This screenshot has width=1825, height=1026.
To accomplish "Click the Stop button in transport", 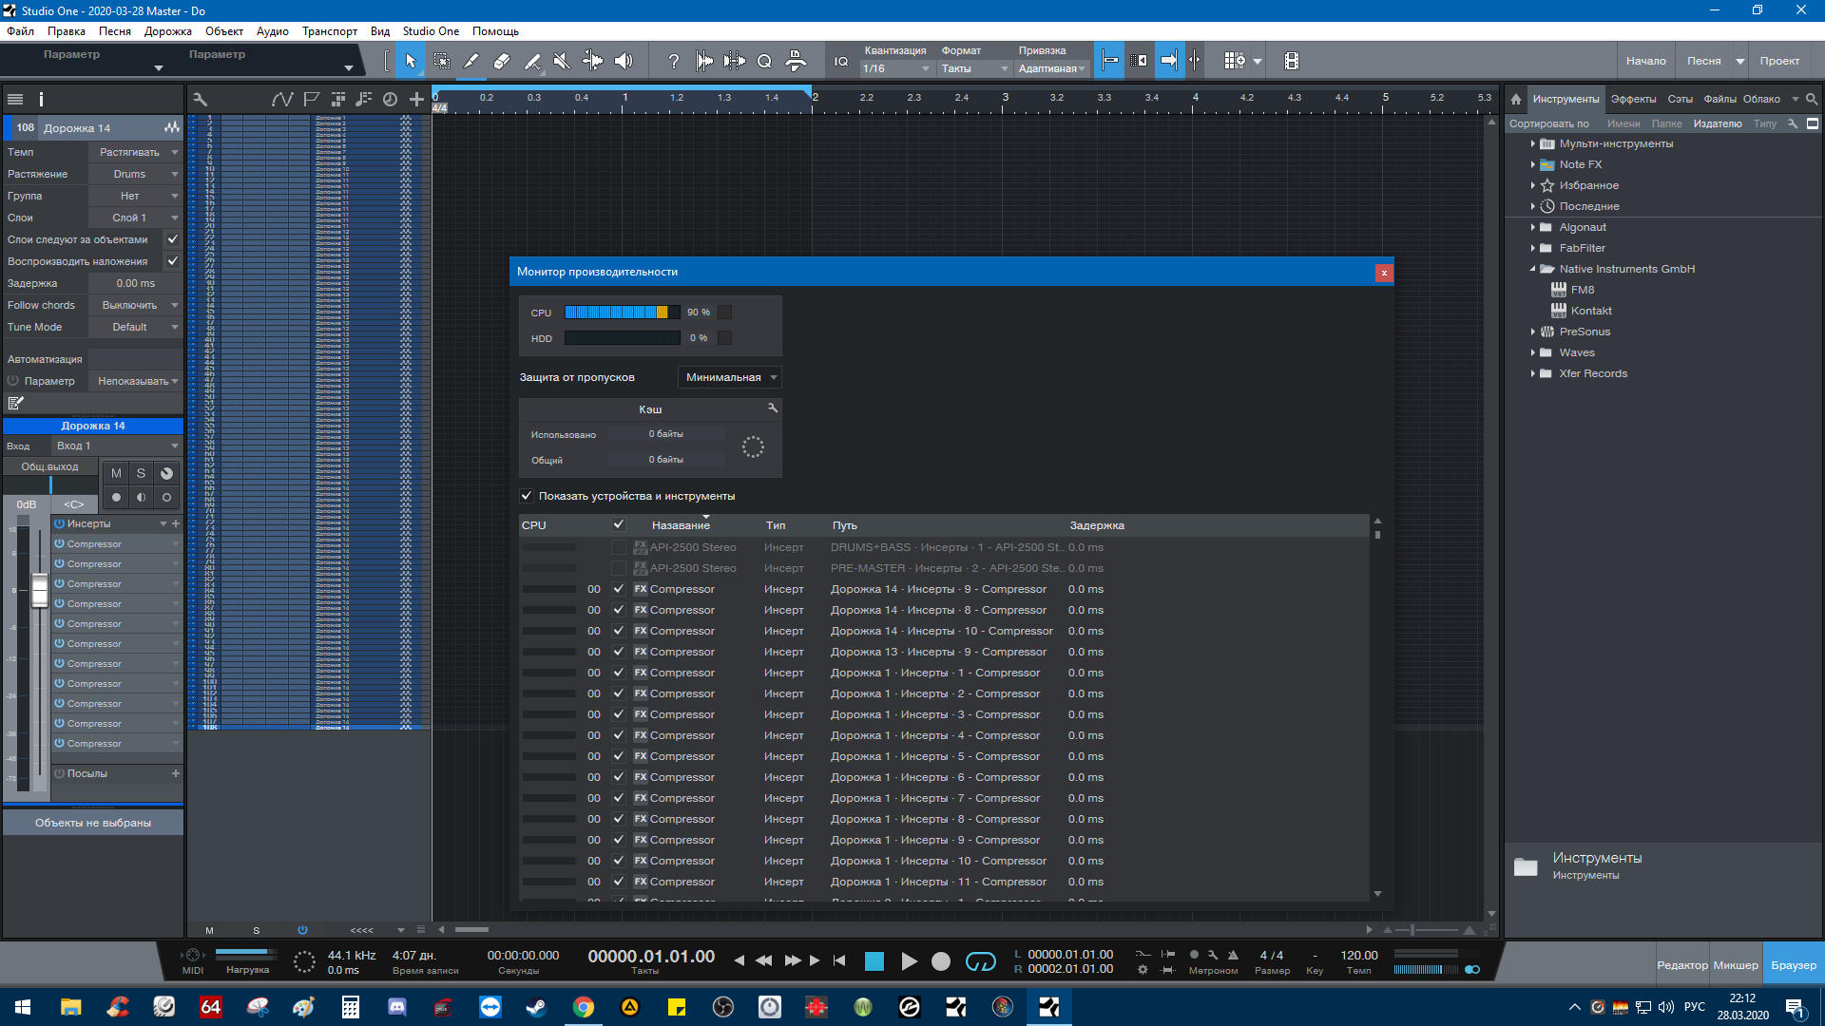I will click(874, 961).
